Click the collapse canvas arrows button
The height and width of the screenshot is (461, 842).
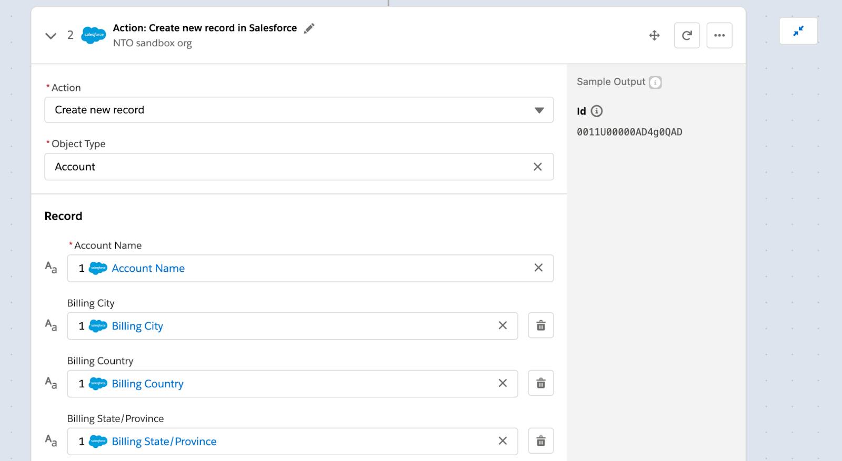(x=798, y=31)
